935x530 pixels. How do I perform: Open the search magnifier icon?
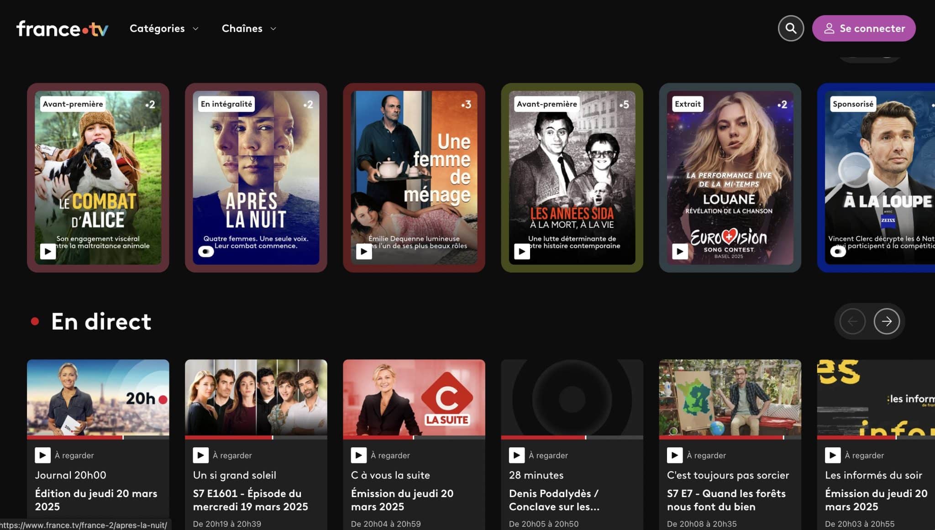coord(791,28)
